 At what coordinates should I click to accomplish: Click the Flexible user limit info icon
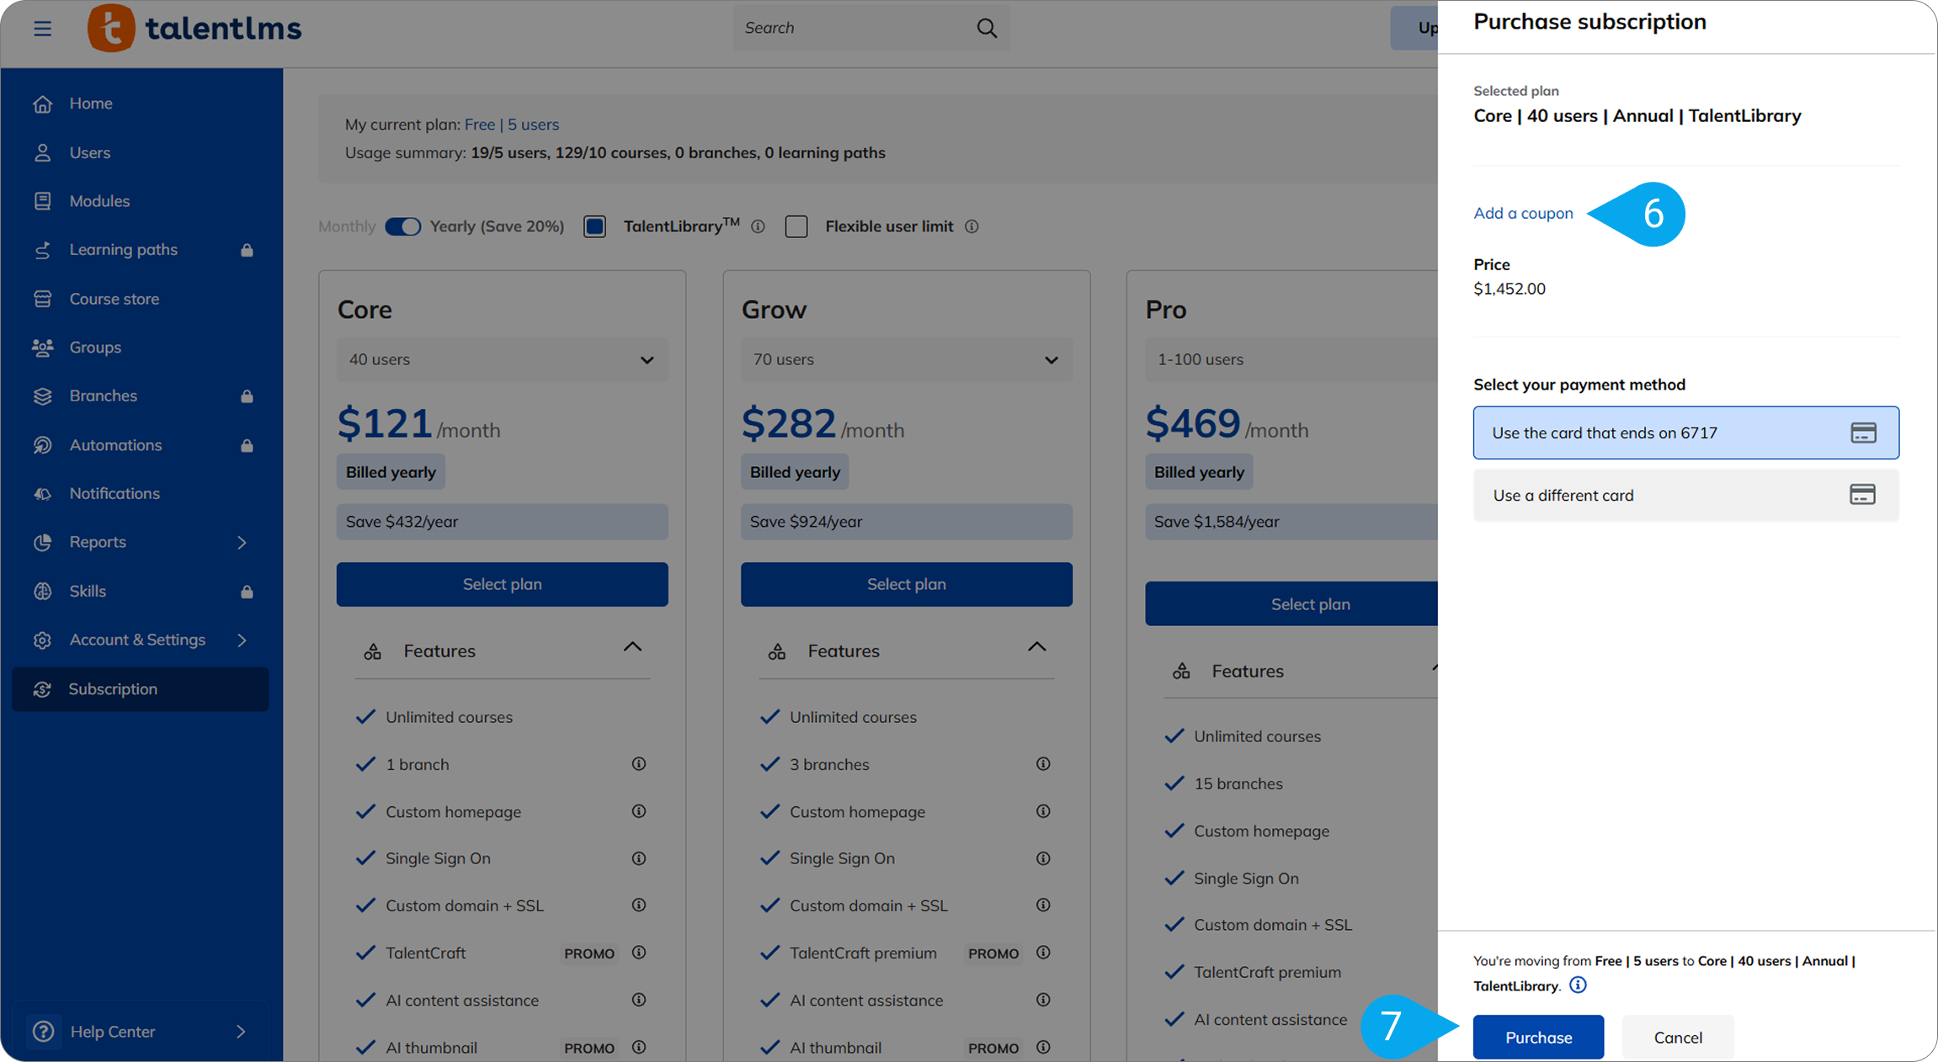point(972,226)
